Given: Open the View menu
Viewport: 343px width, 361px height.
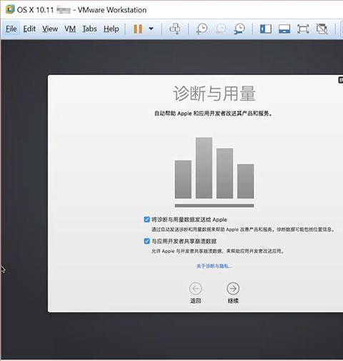Looking at the screenshot, I should point(50,29).
